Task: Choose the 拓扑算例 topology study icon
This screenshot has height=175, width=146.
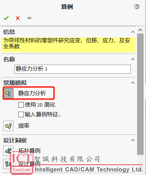Action: pyautogui.click(x=8, y=151)
